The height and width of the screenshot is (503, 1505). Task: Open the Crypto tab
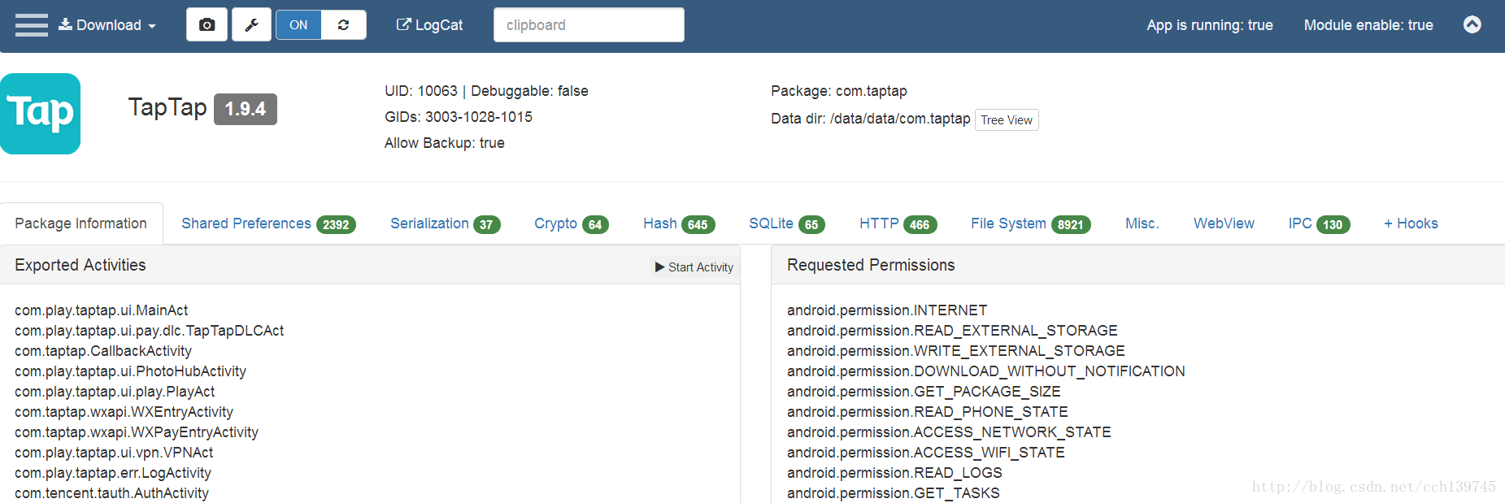click(572, 223)
